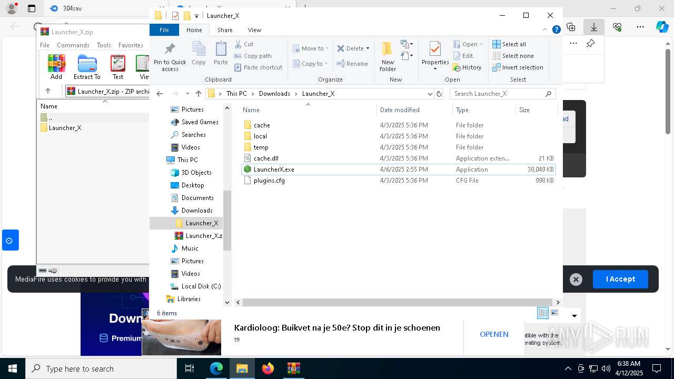Open Commands menu in WinRAR
This screenshot has height=379, width=674.
coord(73,45)
